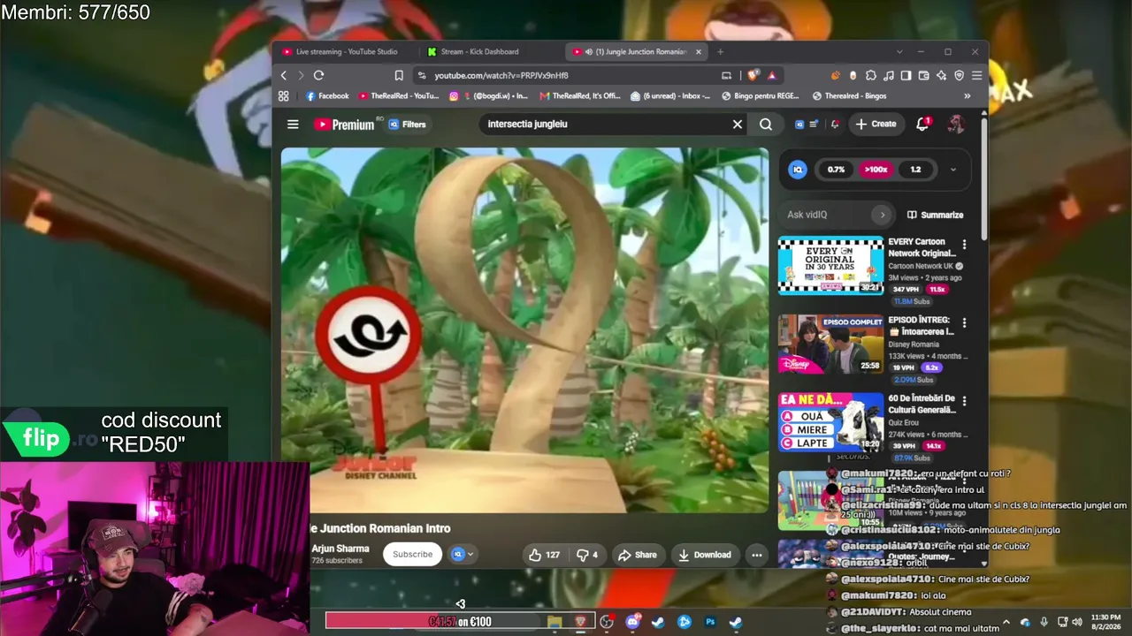Open the Bingo pentru REGE bookmark
This screenshot has width=1132, height=636.
tap(761, 96)
